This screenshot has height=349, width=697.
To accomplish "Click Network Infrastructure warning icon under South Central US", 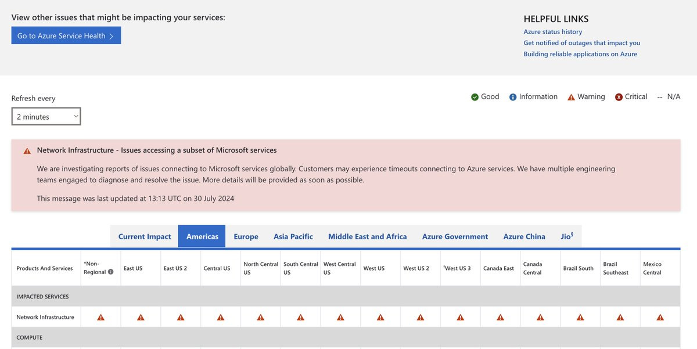I will (301, 317).
